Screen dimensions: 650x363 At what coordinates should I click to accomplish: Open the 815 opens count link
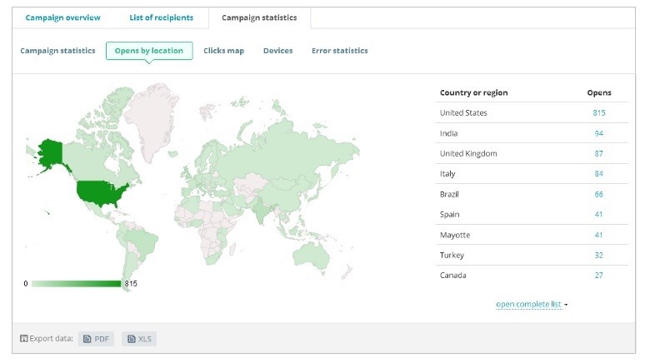click(x=598, y=113)
